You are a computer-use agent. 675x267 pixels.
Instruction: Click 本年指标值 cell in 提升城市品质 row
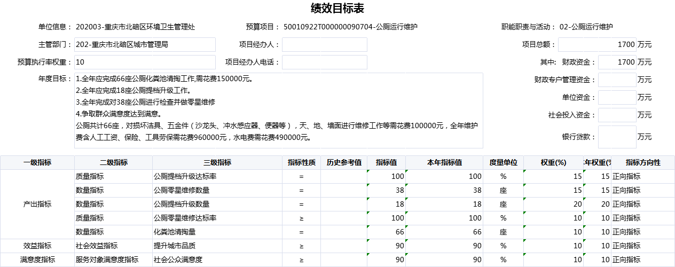[444, 246]
